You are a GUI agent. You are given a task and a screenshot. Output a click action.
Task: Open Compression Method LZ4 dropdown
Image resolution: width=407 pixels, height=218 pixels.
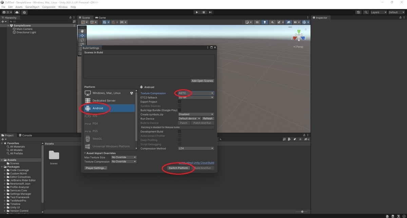pos(196,148)
